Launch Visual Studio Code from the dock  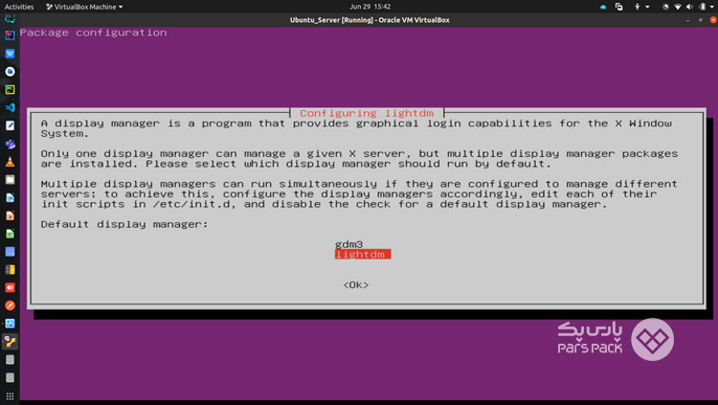pos(10,107)
